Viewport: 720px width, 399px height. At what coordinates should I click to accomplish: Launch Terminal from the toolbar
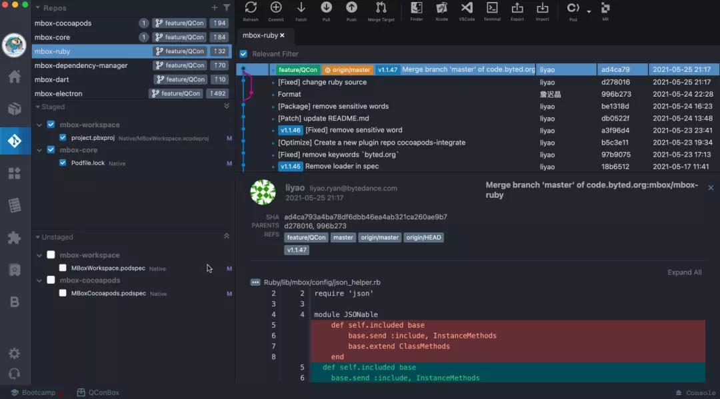(x=492, y=9)
